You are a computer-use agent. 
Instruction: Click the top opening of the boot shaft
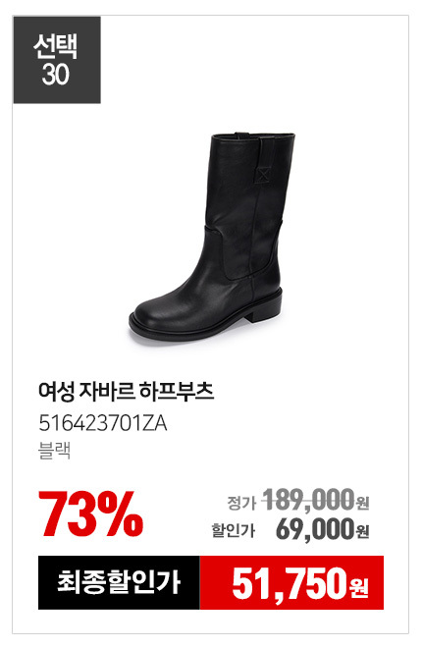point(252,135)
